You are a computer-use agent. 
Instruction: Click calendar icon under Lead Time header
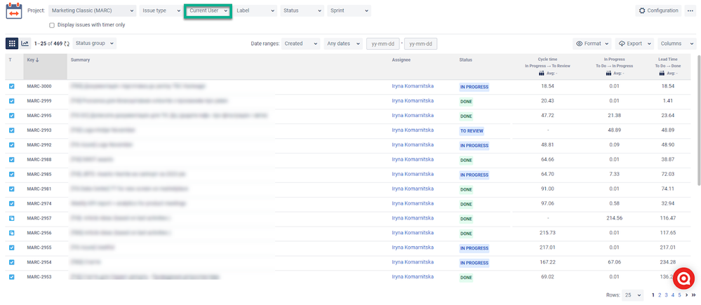(x=662, y=73)
